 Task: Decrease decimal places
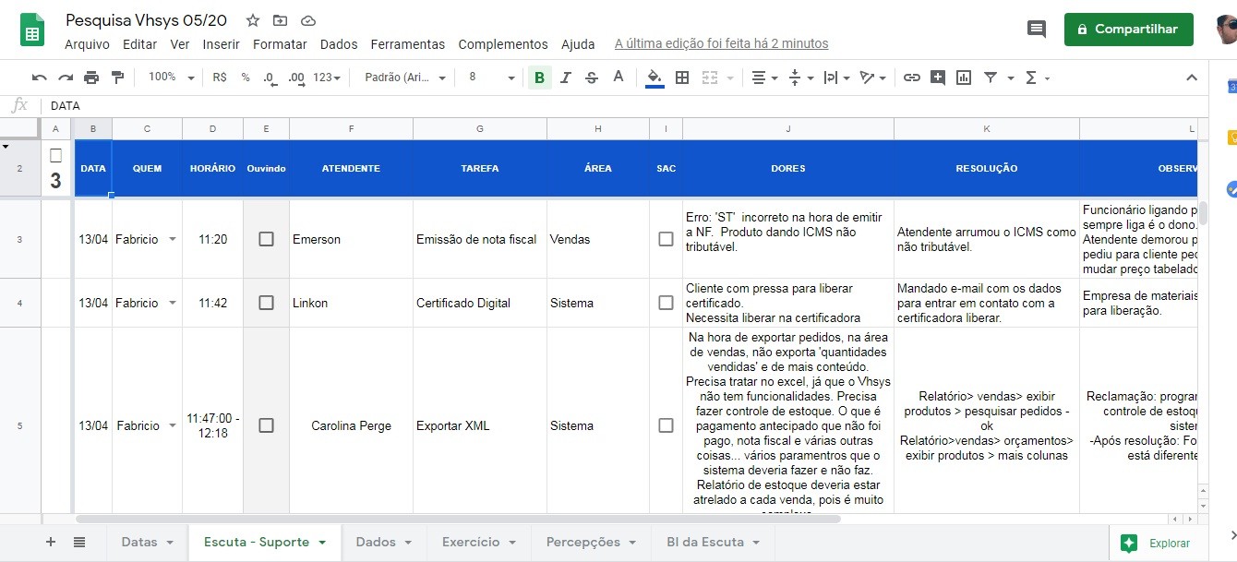pos(270,78)
